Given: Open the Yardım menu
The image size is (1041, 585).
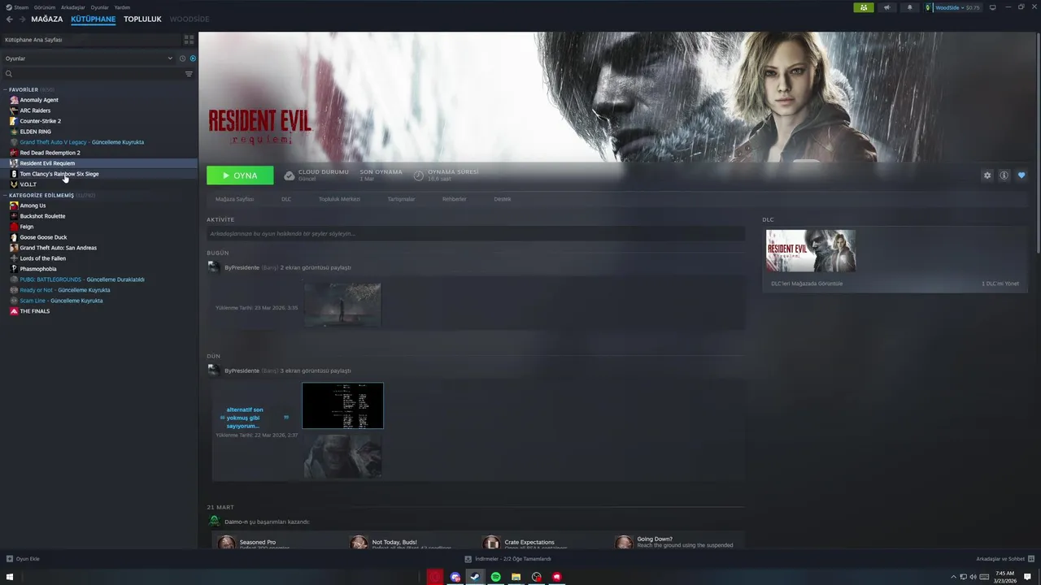Looking at the screenshot, I should point(122,7).
